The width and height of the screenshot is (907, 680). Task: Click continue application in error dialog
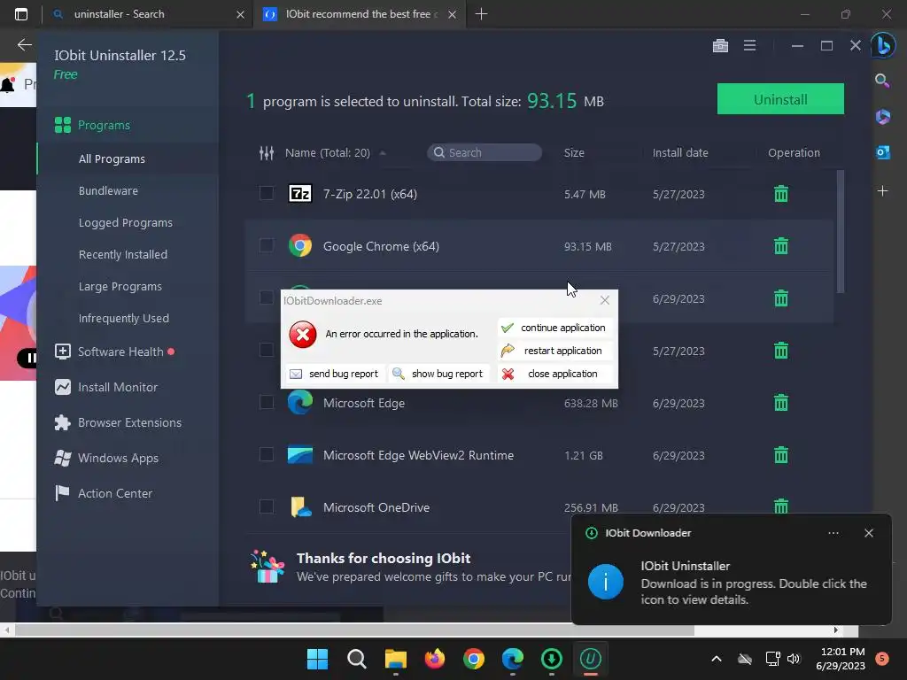[554, 328]
